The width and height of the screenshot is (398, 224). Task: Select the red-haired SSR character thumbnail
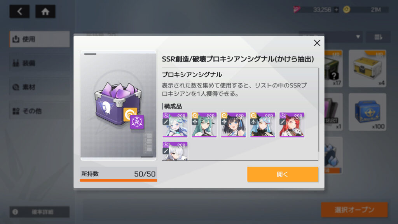coord(292,125)
